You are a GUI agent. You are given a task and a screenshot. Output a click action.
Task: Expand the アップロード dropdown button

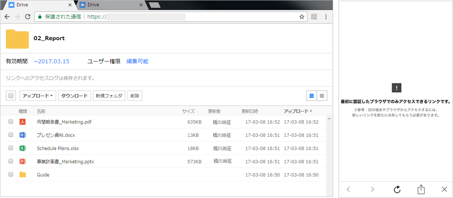(38, 96)
